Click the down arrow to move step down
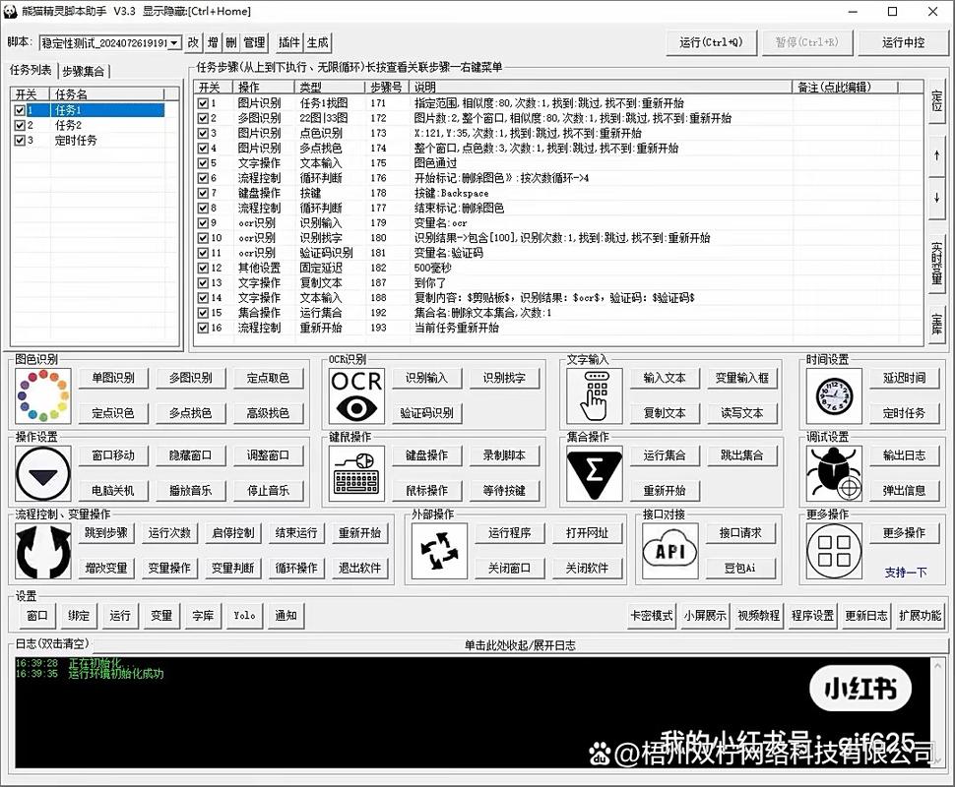The width and height of the screenshot is (955, 787). [936, 198]
